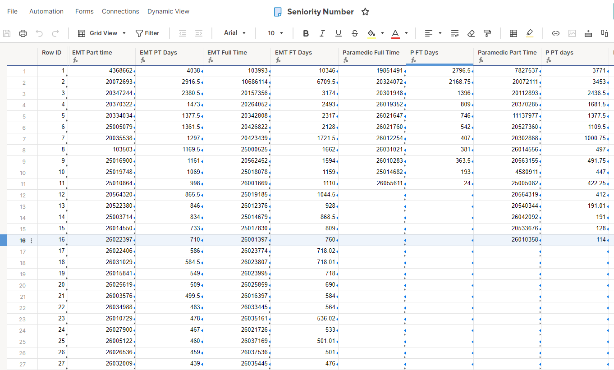Select the Paramedic Full Time column header
Viewport: 614px width, 370px height.
(372, 55)
